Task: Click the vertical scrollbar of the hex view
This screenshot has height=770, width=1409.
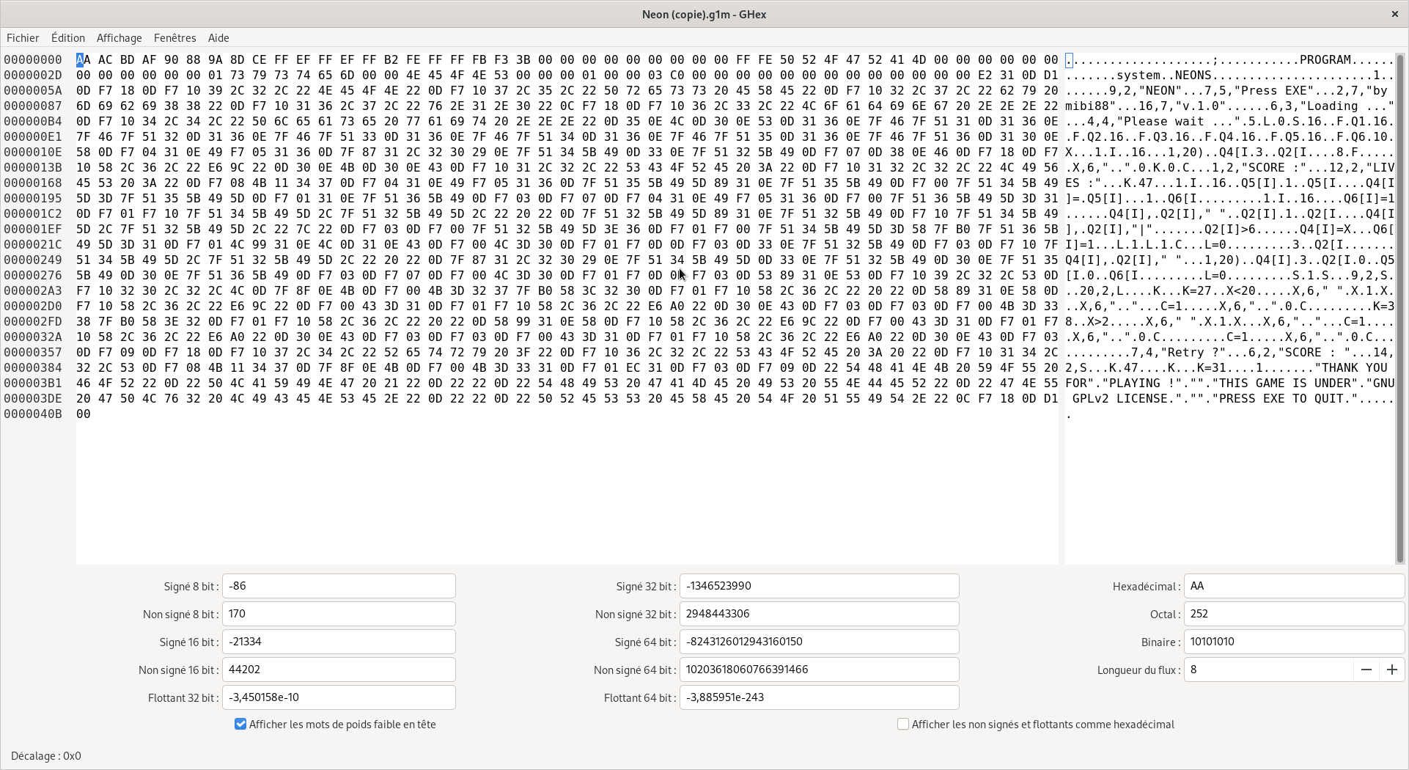Action: pos(1399,308)
